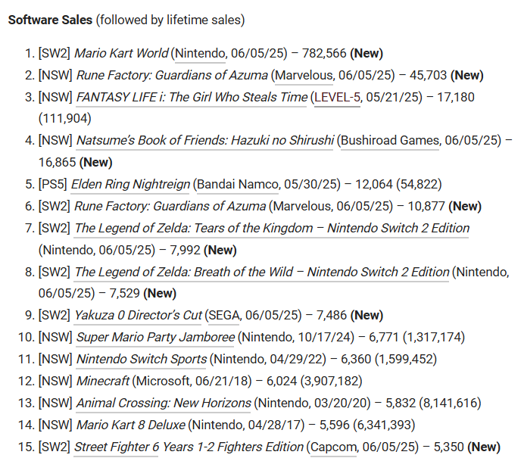Click the Marvelous publisher link
The image size is (524, 458).
[304, 75]
